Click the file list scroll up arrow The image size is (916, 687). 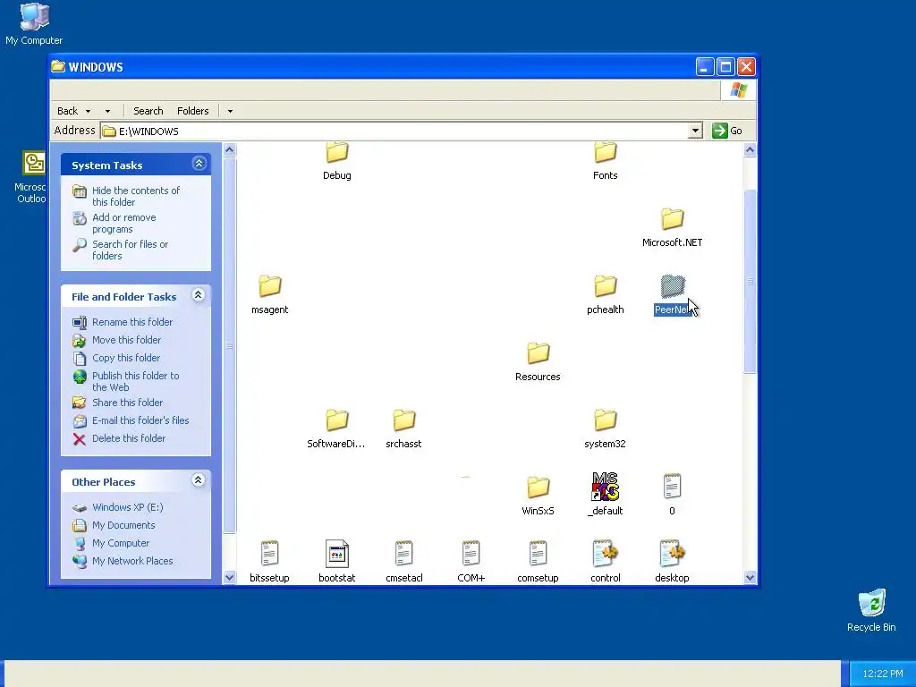tap(751, 150)
